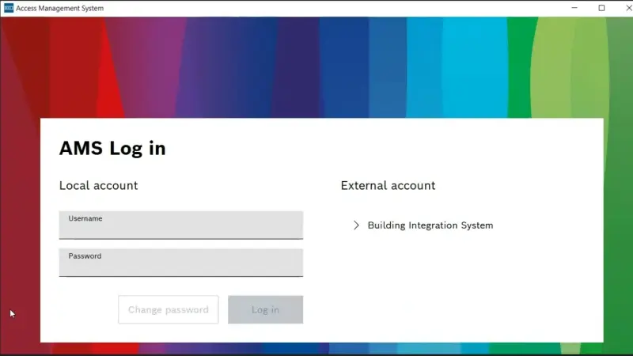
Task: Click the red background area on left edge
Action: pos(20,198)
